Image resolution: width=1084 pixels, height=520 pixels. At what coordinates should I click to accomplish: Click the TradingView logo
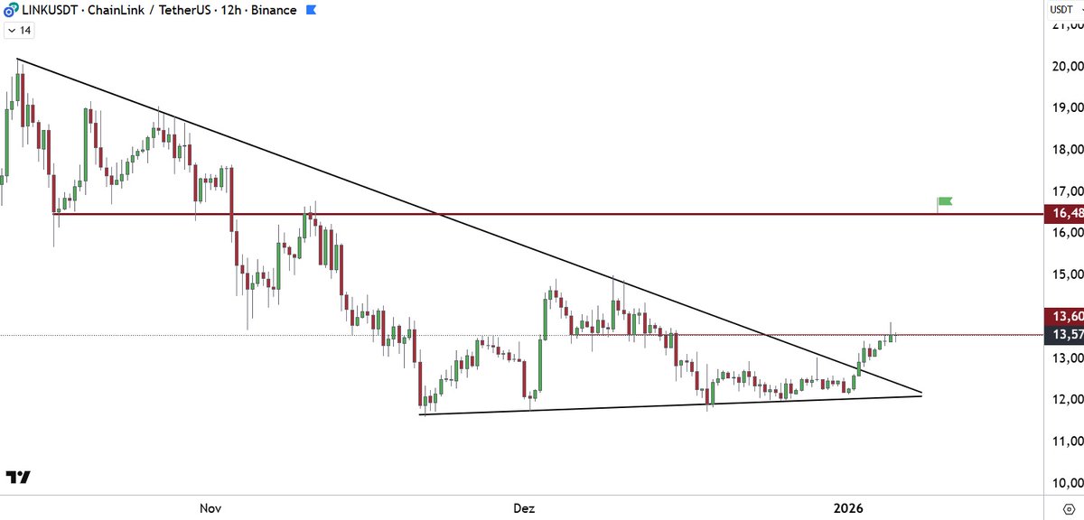point(17,477)
